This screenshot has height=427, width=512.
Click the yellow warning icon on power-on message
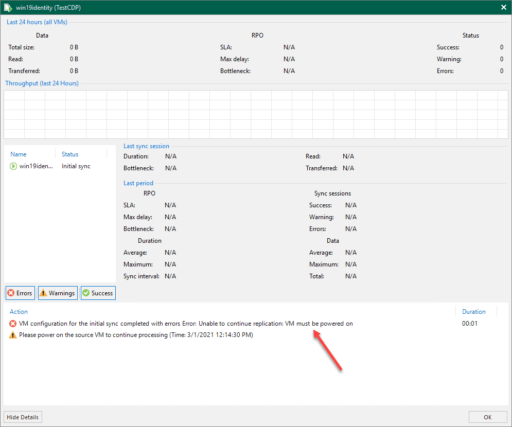pyautogui.click(x=13, y=335)
